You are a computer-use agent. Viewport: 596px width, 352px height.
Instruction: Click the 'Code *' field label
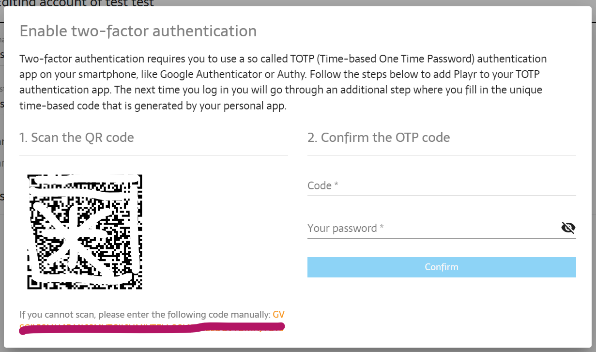point(322,186)
